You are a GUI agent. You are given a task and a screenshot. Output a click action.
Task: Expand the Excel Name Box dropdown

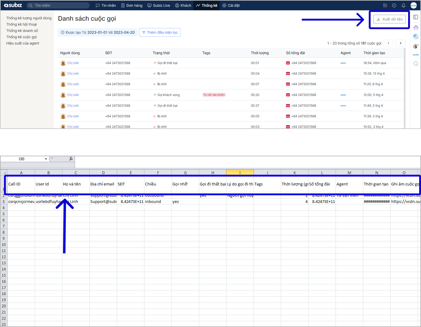tap(46, 159)
